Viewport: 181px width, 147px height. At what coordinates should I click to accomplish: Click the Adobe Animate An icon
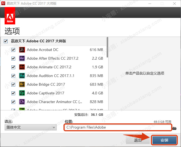[x=22, y=67]
